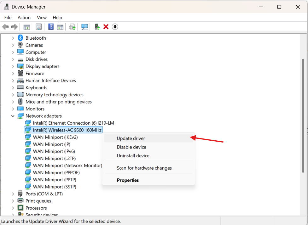Expand the Cameras category chevron
This screenshot has width=308, height=225.
click(x=13, y=45)
